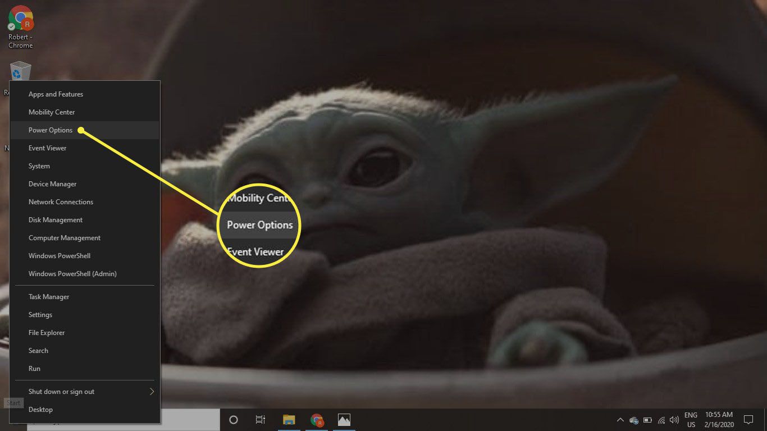Open battery status tray icon
767x431 pixels.
pyautogui.click(x=647, y=420)
